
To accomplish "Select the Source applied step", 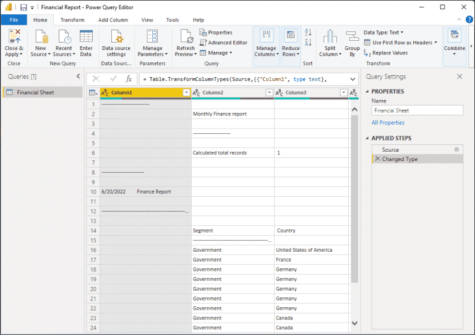I will click(x=417, y=149).
